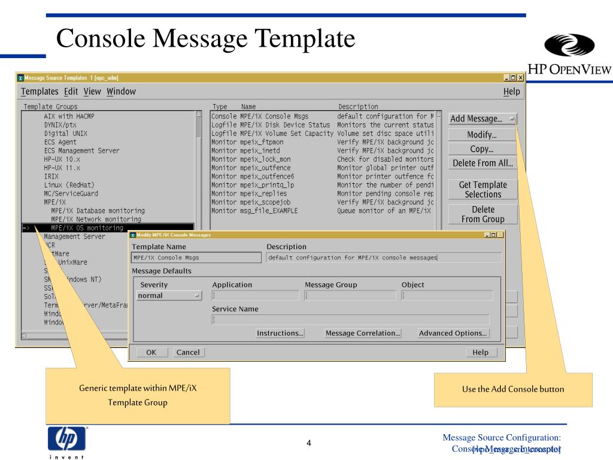The width and height of the screenshot is (613, 460).
Task: Select MPE/iX template group
Action: 54,202
